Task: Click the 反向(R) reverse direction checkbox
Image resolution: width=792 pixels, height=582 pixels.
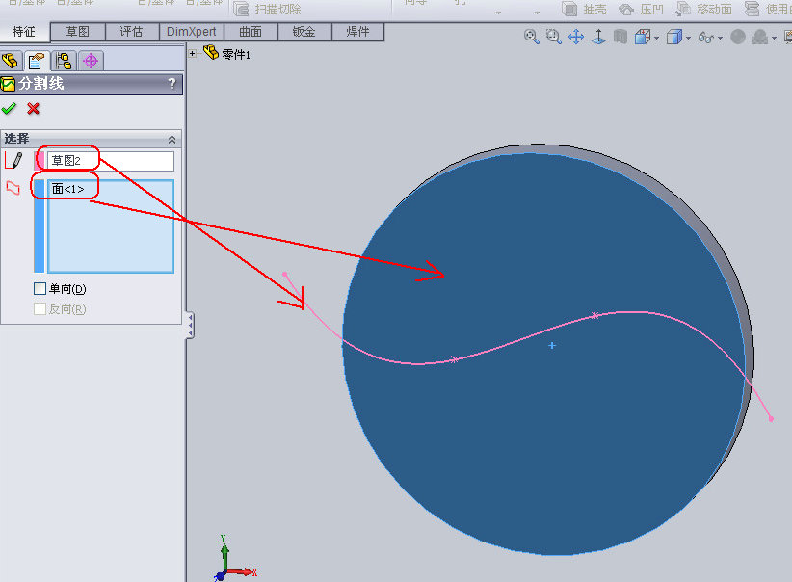Action: pyautogui.click(x=40, y=308)
